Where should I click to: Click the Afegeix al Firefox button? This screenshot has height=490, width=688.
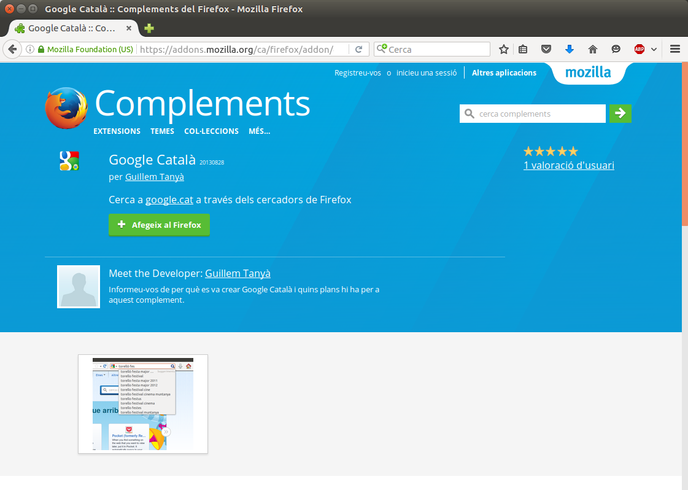[159, 225]
